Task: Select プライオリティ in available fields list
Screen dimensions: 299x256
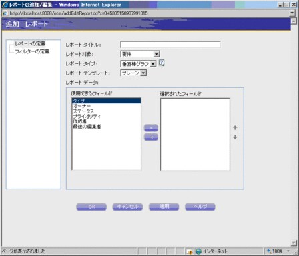Action: click(x=107, y=116)
